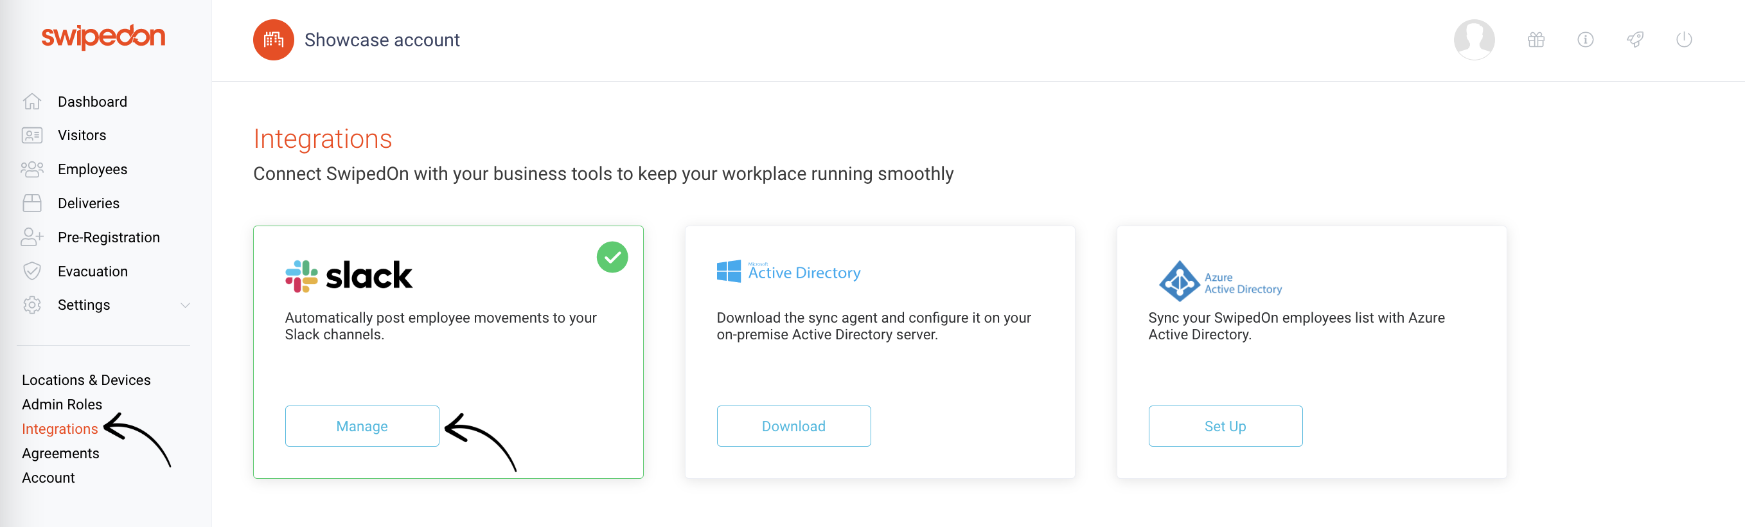Open the Evacuation page
Viewport: 1745px width, 527px height.
(93, 271)
